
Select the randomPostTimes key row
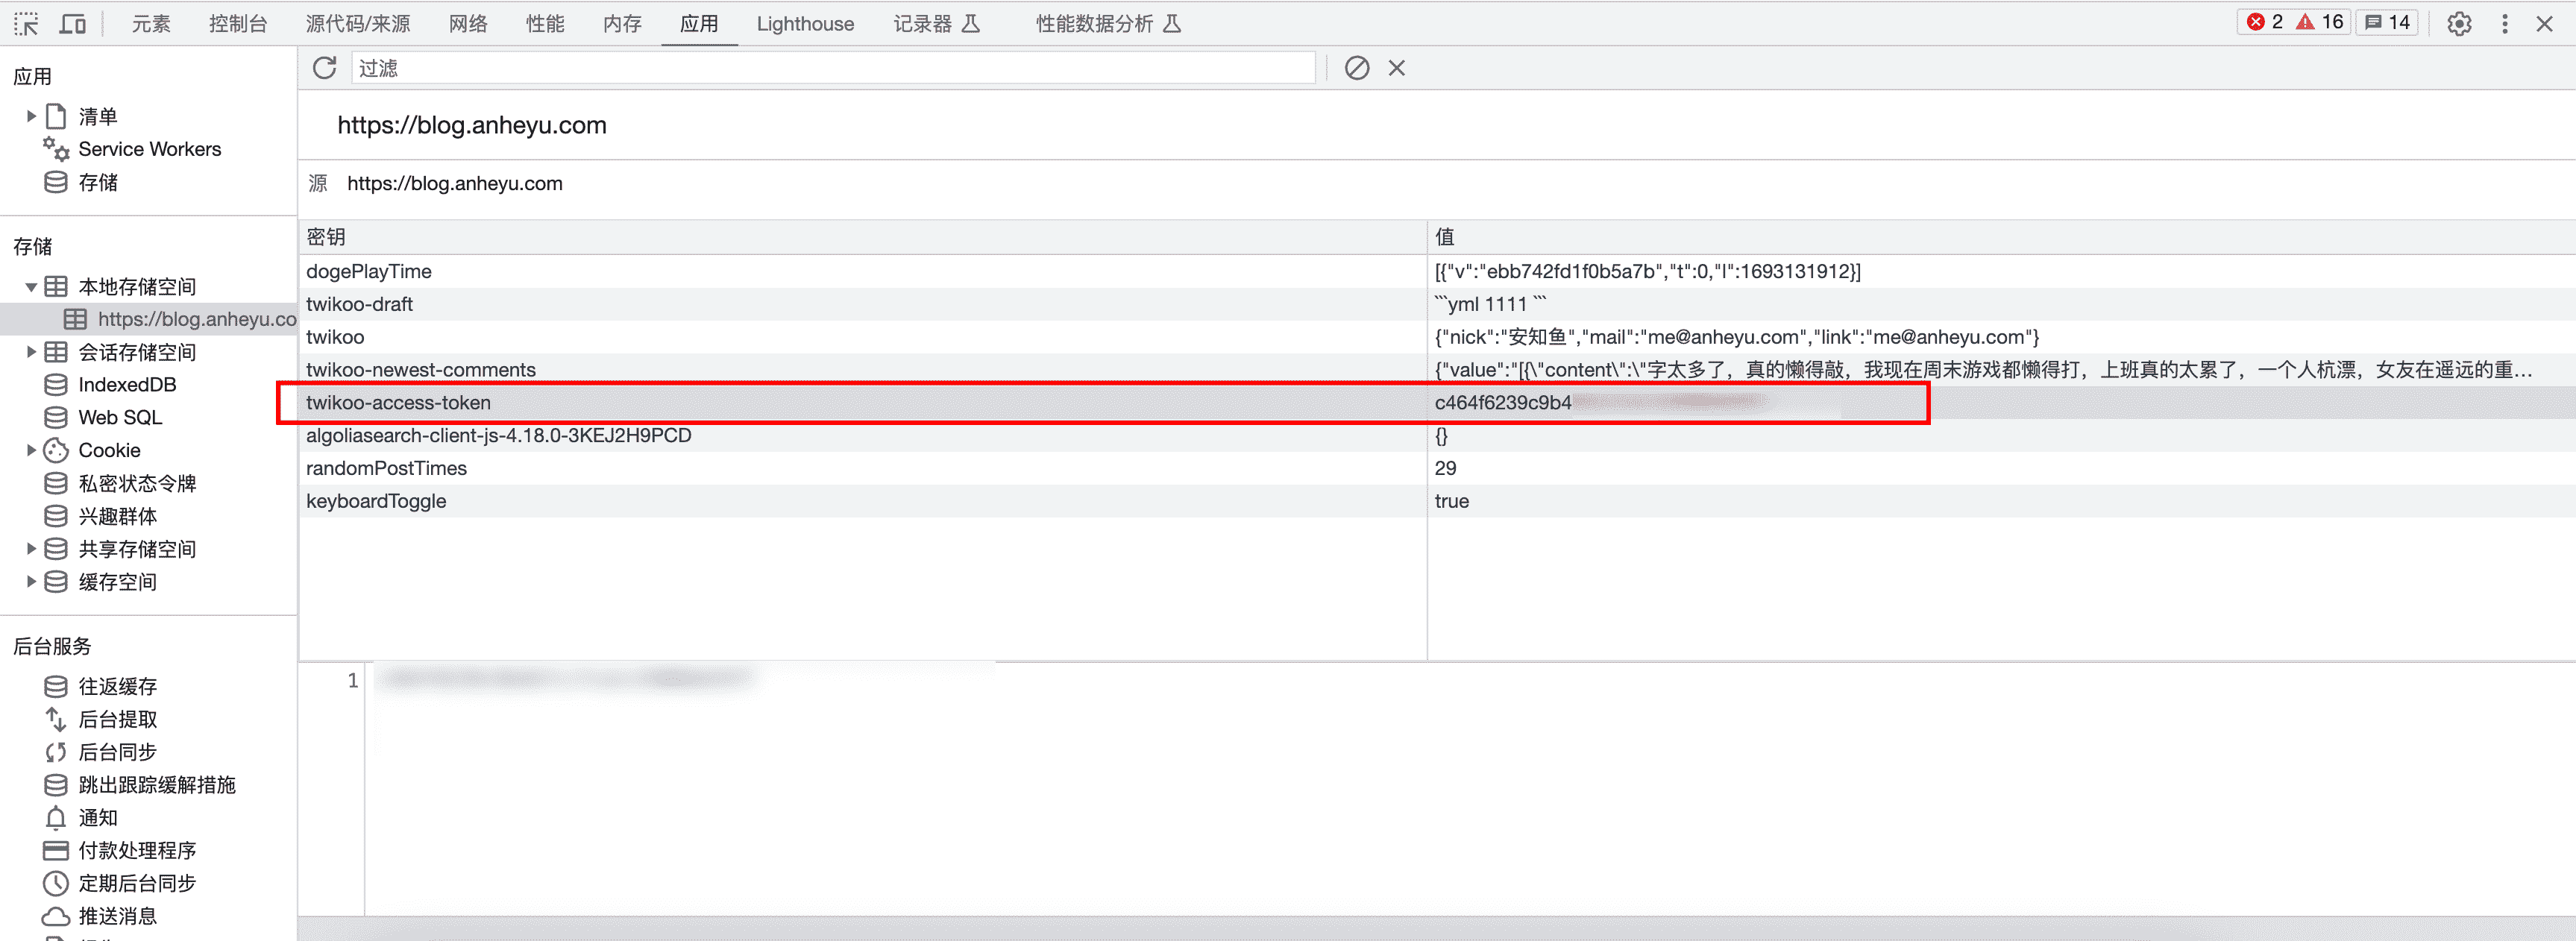(862, 469)
